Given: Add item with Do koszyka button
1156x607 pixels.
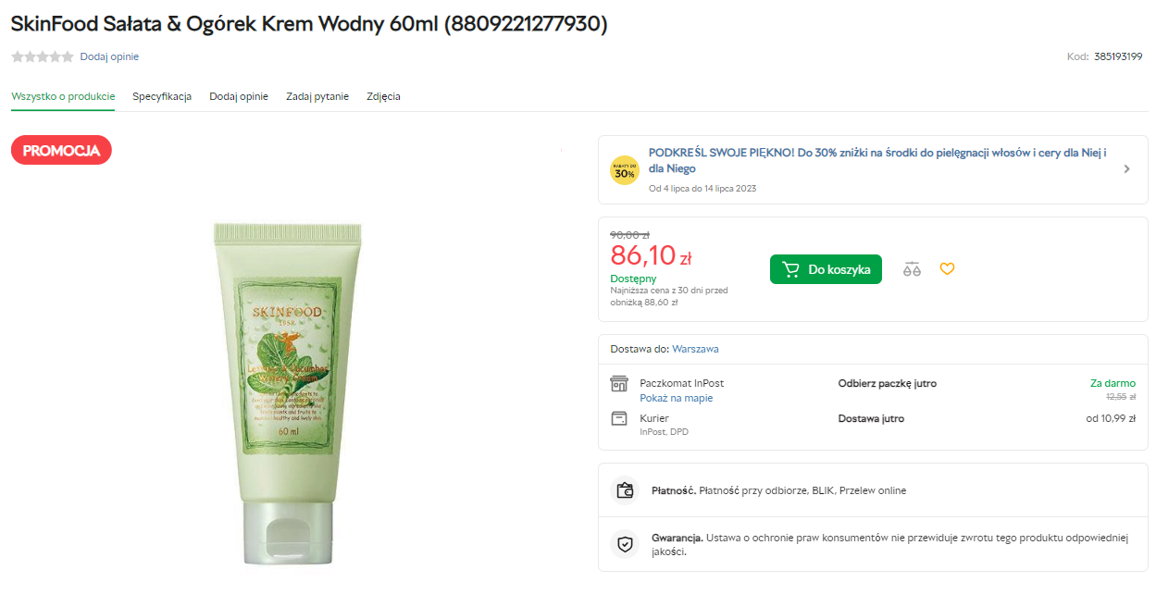Looking at the screenshot, I should [x=826, y=269].
